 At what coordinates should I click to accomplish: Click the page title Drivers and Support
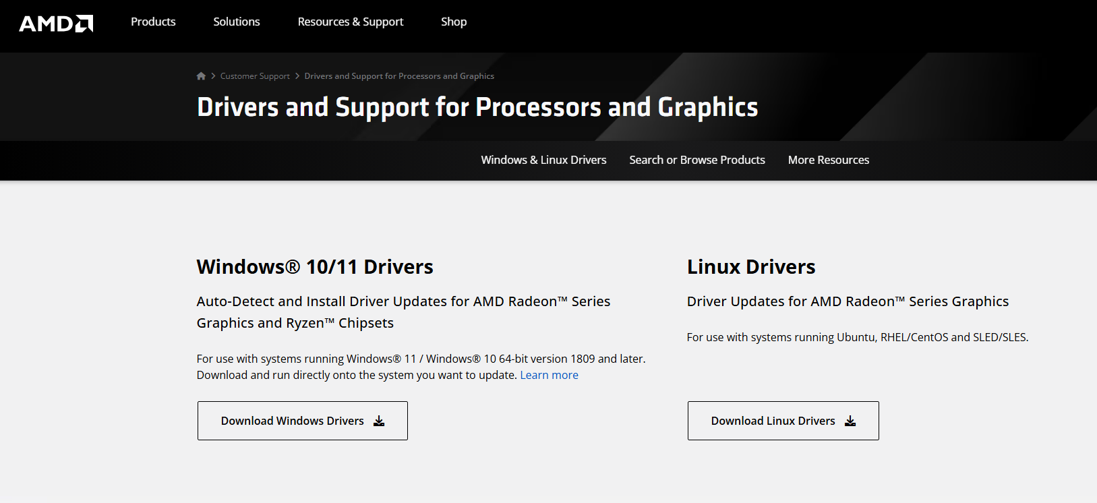(477, 107)
